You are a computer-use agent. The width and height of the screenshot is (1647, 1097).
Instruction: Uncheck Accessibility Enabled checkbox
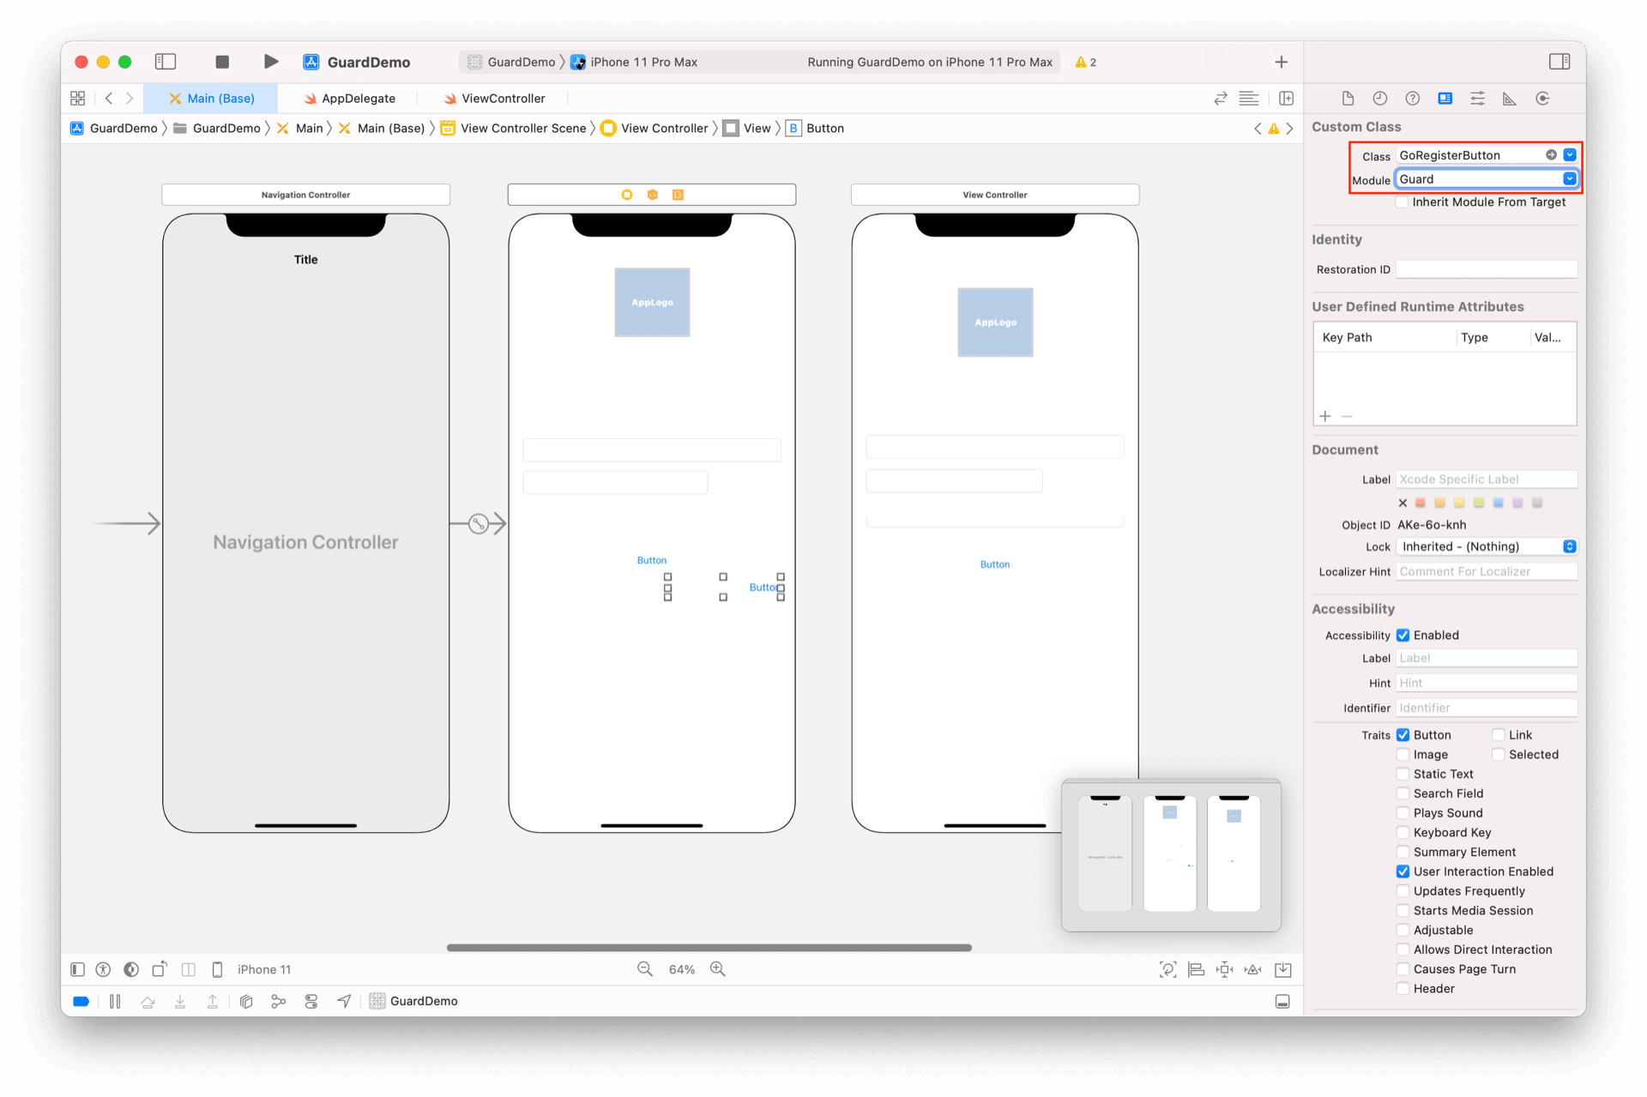[x=1403, y=636]
